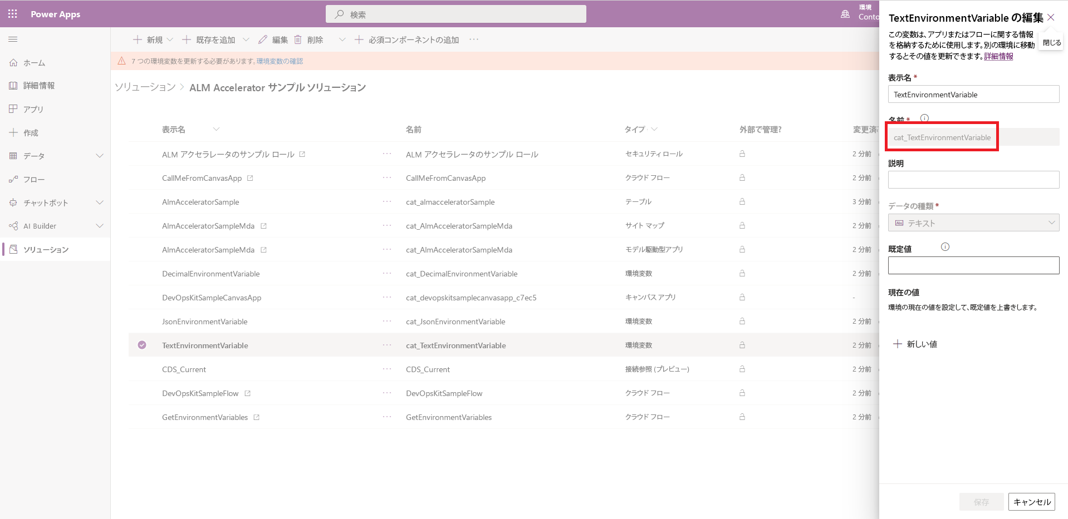Screen dimensions: 1068x519
Task: Click the warning triangle icon in banner
Action: pos(122,61)
